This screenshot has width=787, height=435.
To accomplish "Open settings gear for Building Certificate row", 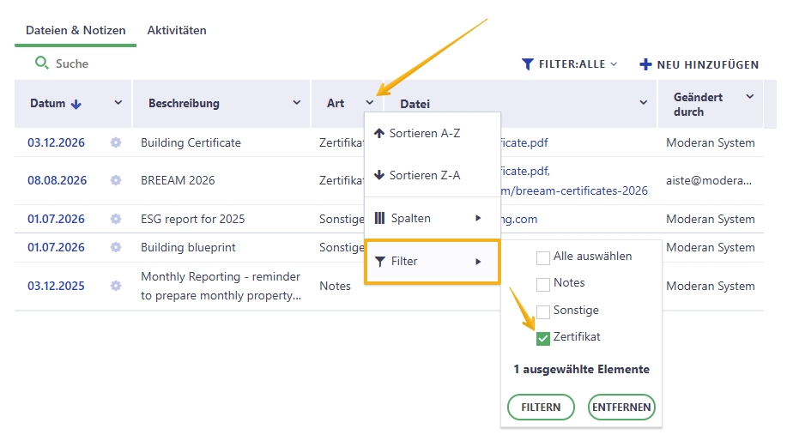I will pyautogui.click(x=116, y=142).
